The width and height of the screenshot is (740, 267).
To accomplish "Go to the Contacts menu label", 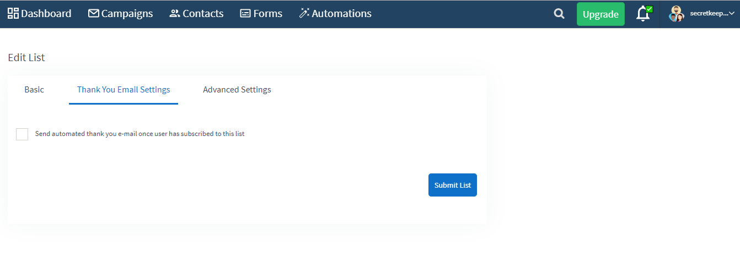I will (203, 13).
